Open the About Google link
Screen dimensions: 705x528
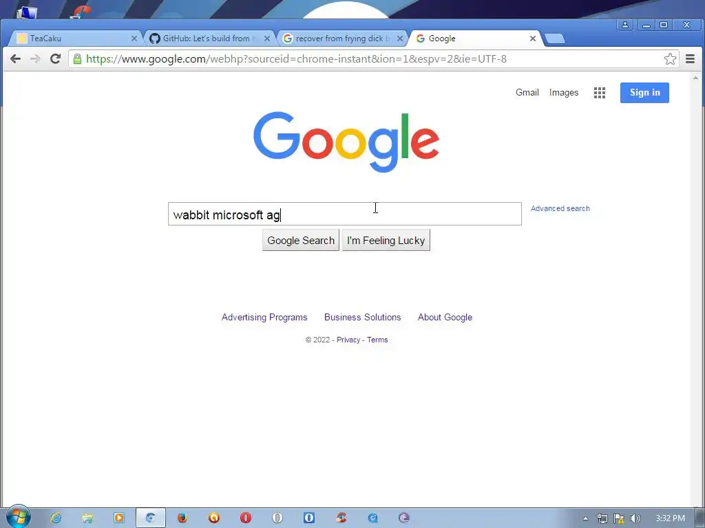[445, 318]
